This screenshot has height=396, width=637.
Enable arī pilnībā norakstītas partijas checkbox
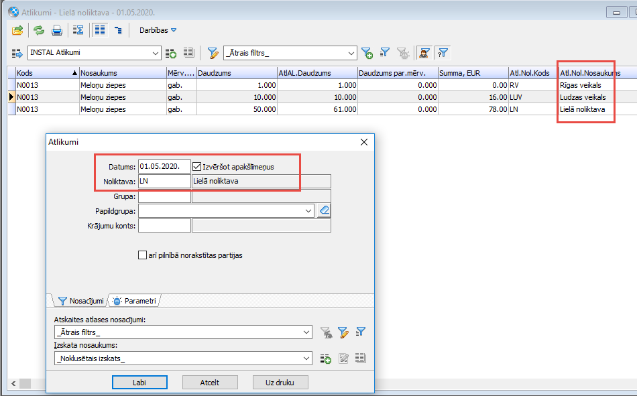pyautogui.click(x=142, y=255)
